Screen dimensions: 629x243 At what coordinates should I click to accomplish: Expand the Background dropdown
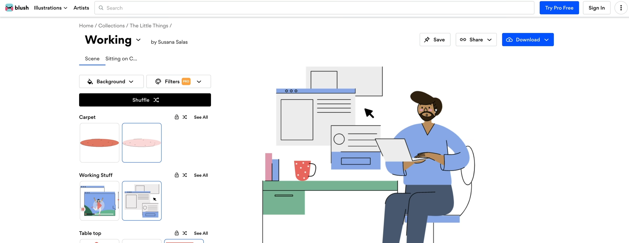[x=111, y=81]
